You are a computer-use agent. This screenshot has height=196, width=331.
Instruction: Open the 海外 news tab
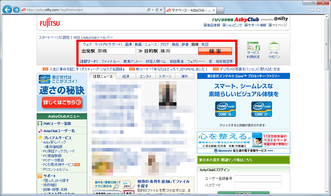point(184,76)
